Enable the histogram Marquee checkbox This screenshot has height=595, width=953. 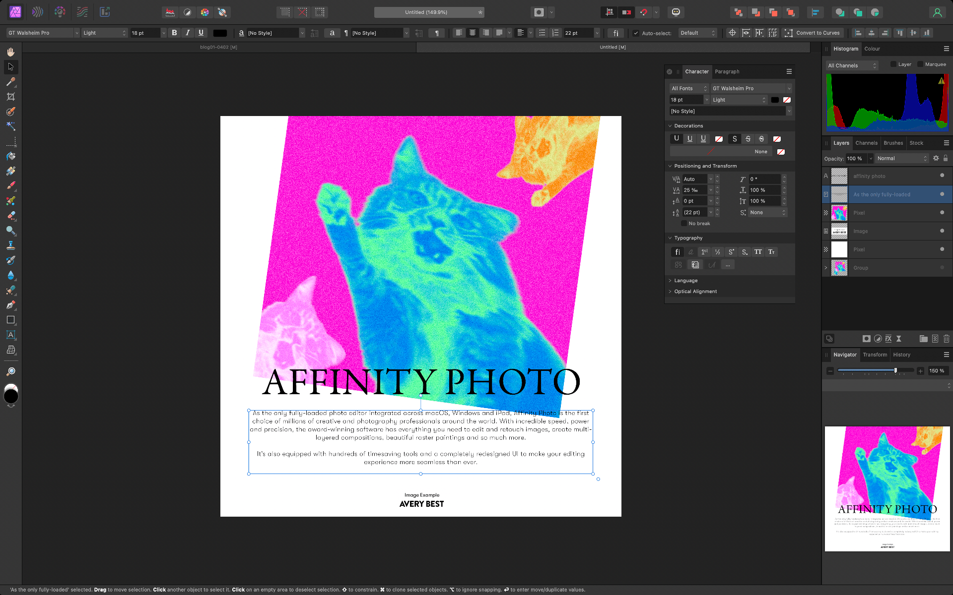coord(920,64)
